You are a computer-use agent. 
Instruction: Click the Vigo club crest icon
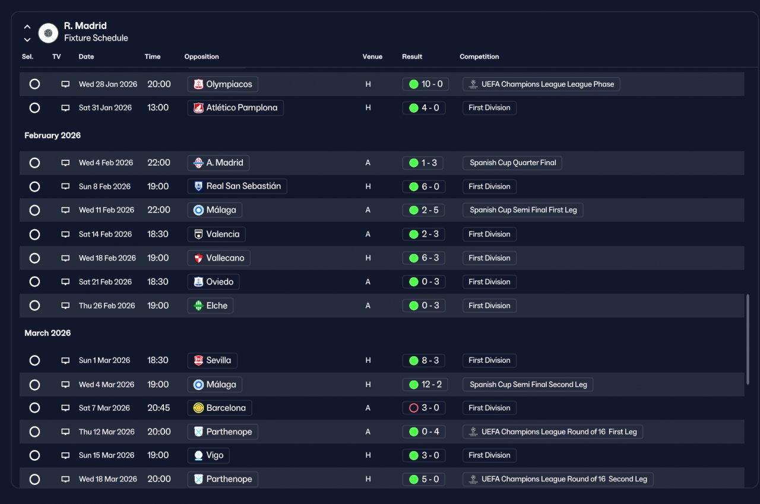pyautogui.click(x=199, y=455)
